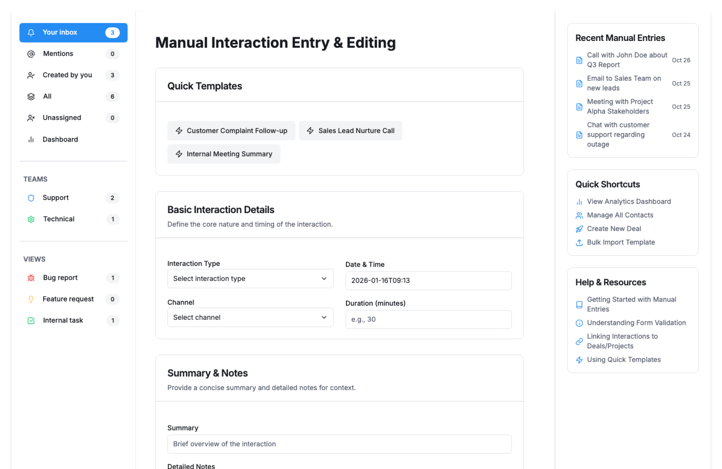The width and height of the screenshot is (722, 469).
Task: Use the Internal Meeting Summary template
Action: 224,154
